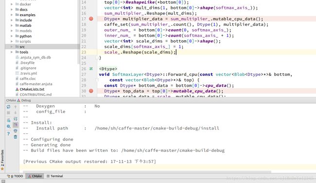Open CONTRIBUTING.md file
Screen dimensions: 316x183
pos(35,94)
